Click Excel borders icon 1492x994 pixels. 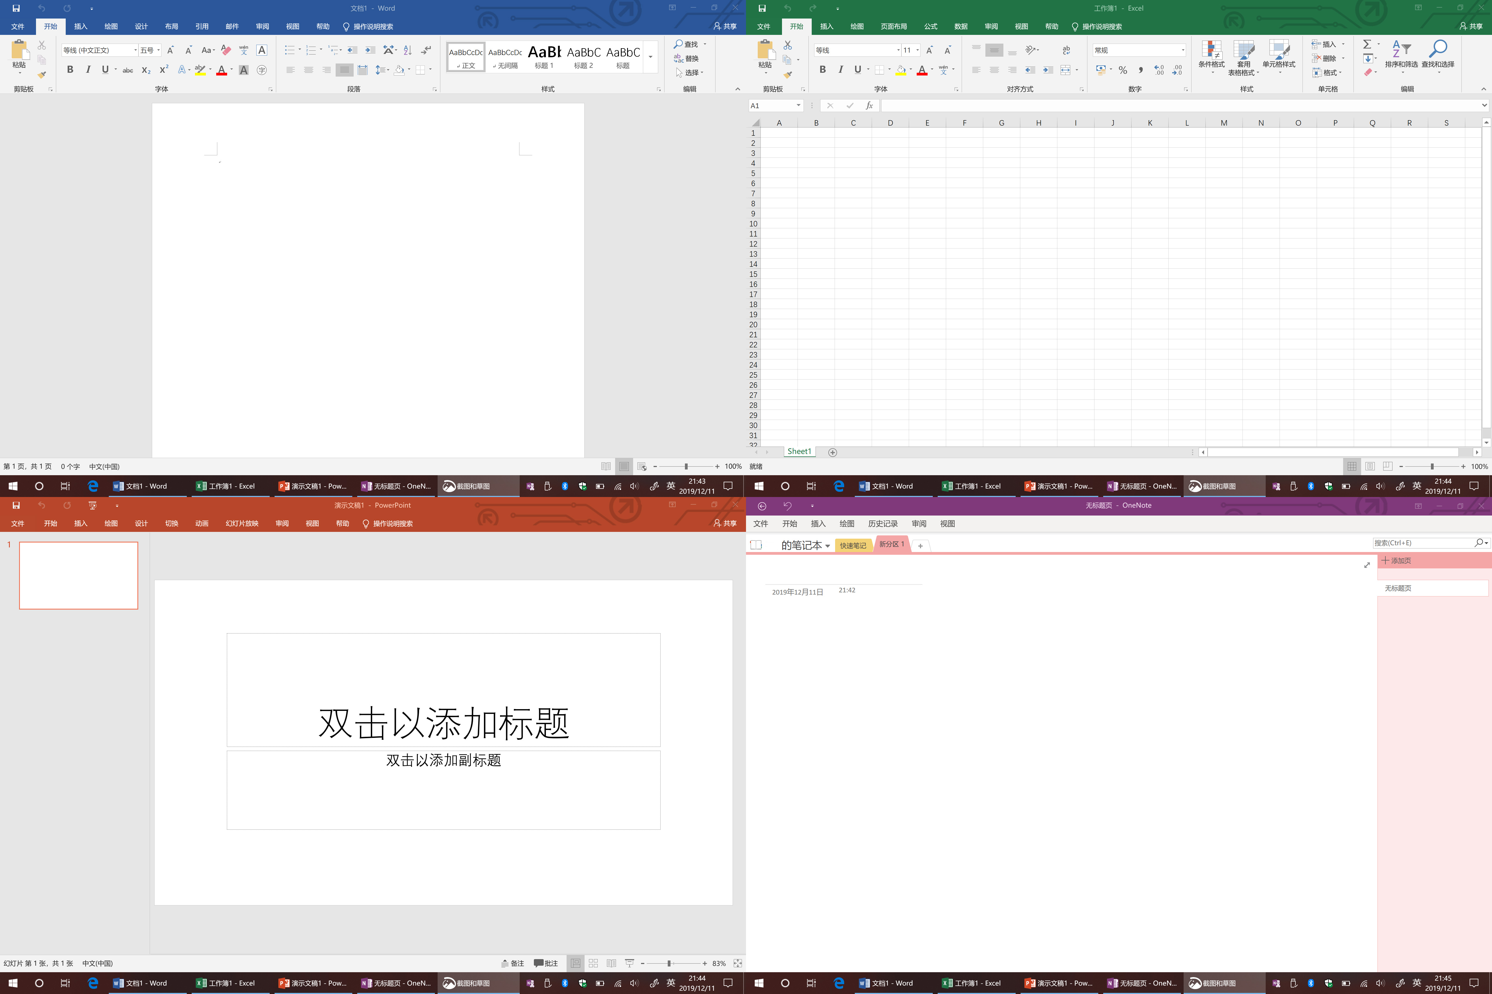pos(879,70)
